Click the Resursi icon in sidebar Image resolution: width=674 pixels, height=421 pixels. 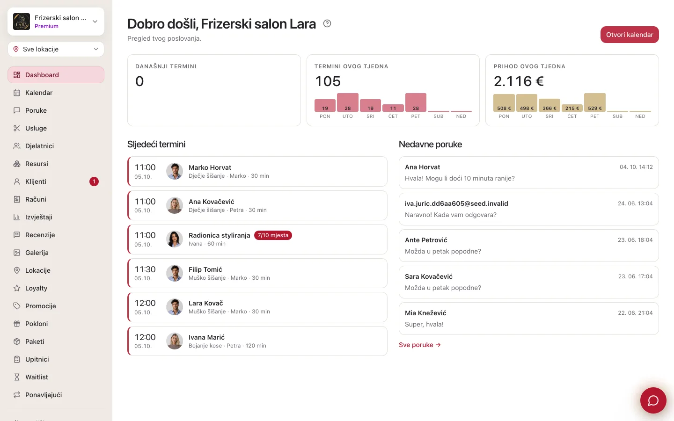(x=17, y=164)
